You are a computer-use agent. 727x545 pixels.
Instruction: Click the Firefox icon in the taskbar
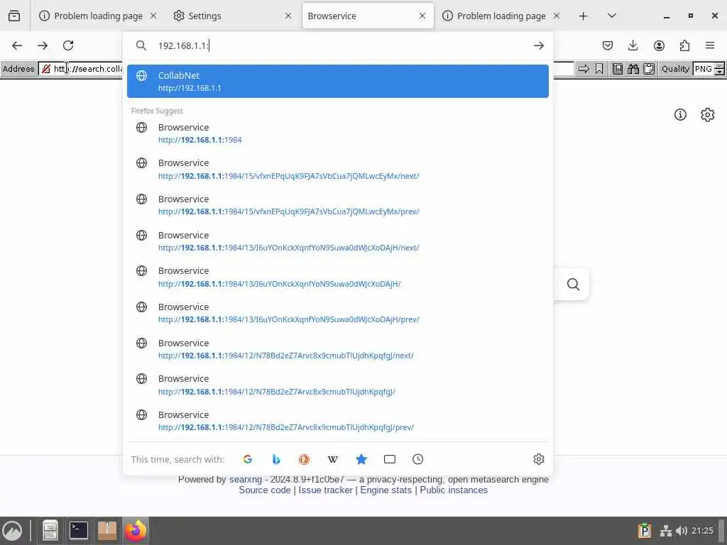tap(136, 531)
